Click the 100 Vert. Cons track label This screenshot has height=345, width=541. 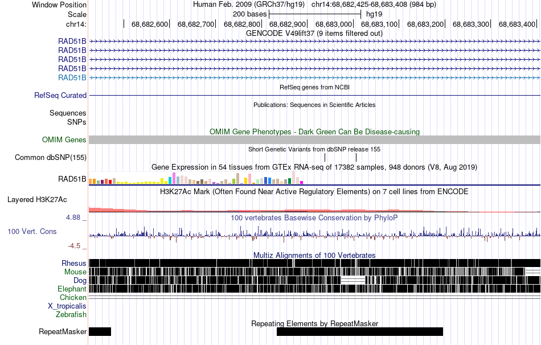(32, 231)
